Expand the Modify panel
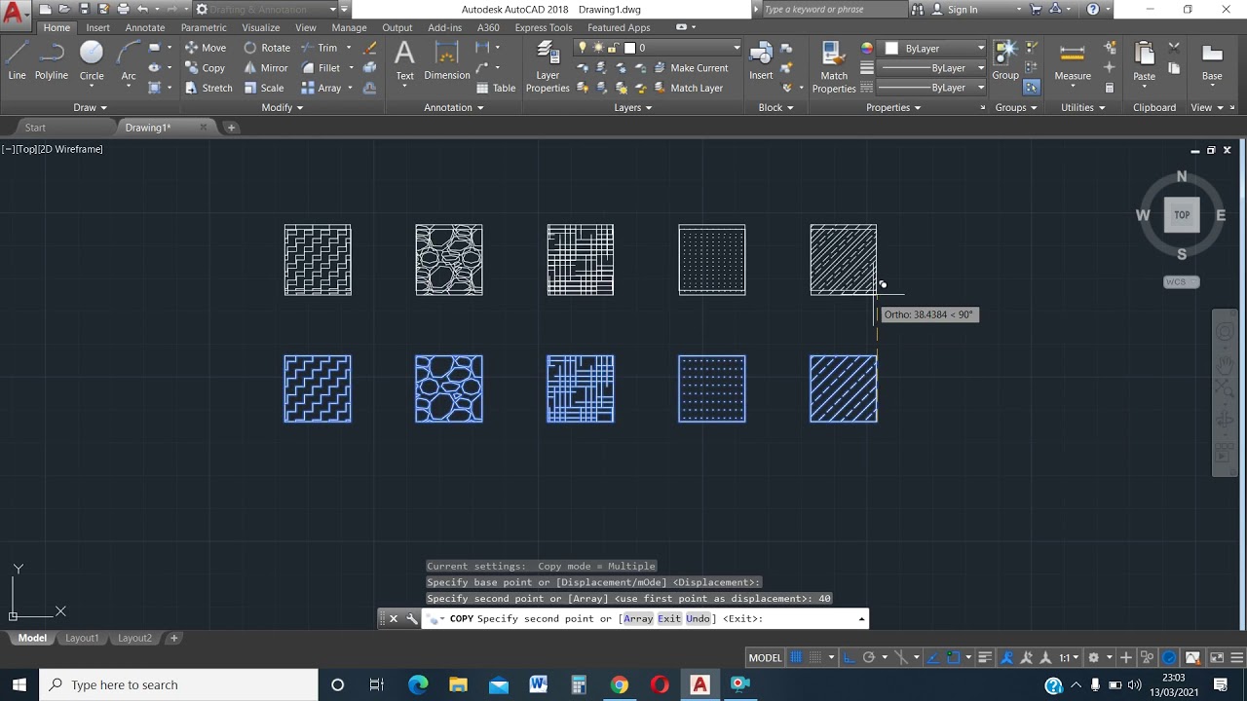 pos(283,107)
